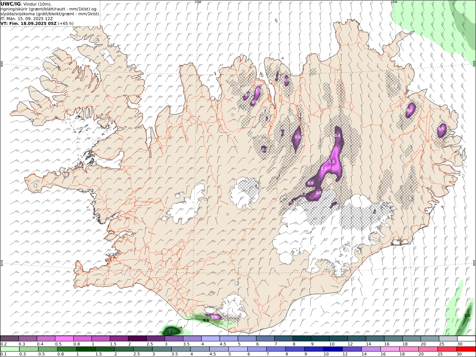476x357 pixels.
Task: Click the 1.0 value inside the pink snow band
Action: (324, 168)
